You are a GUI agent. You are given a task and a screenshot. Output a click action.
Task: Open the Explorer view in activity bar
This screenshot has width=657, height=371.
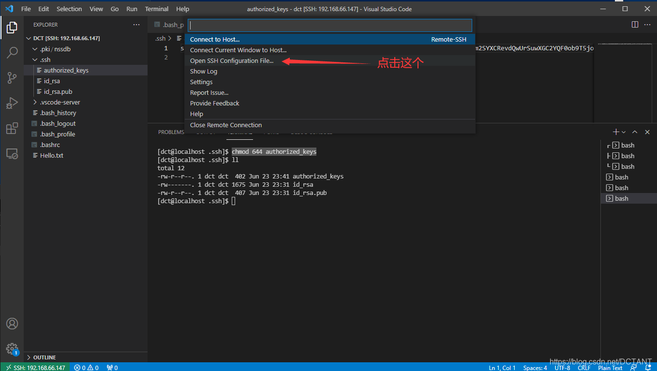12,28
